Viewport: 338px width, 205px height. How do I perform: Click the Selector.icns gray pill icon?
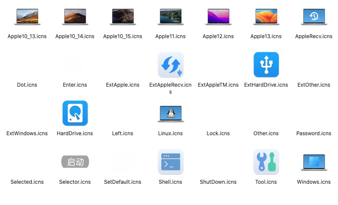75,162
